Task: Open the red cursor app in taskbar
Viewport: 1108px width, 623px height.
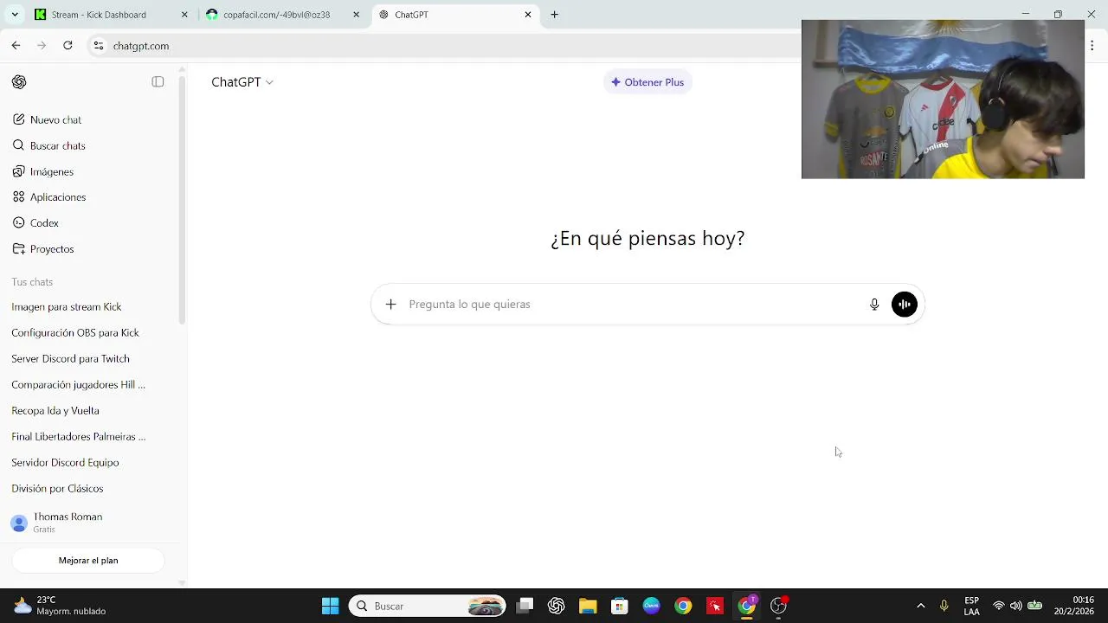Action: tap(715, 606)
